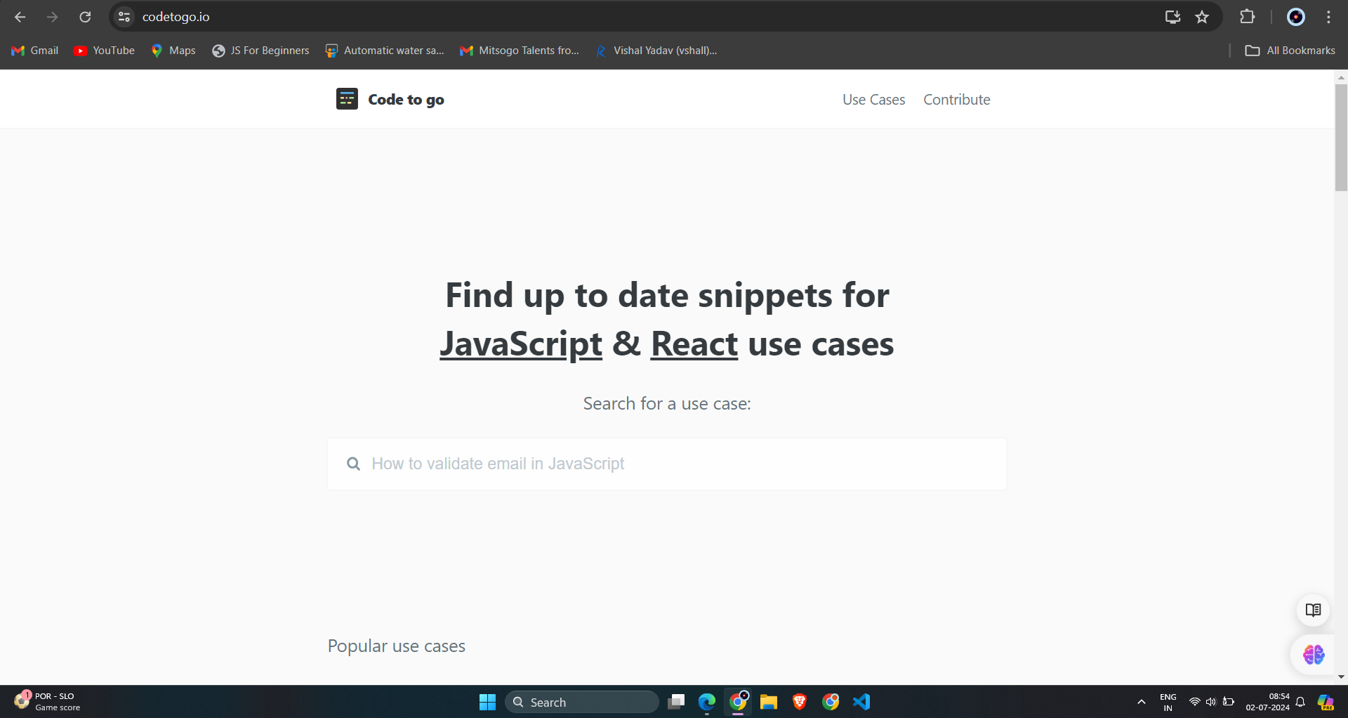Screen dimensions: 1348x718
Task: Open the notifications bell
Action: (1300, 702)
